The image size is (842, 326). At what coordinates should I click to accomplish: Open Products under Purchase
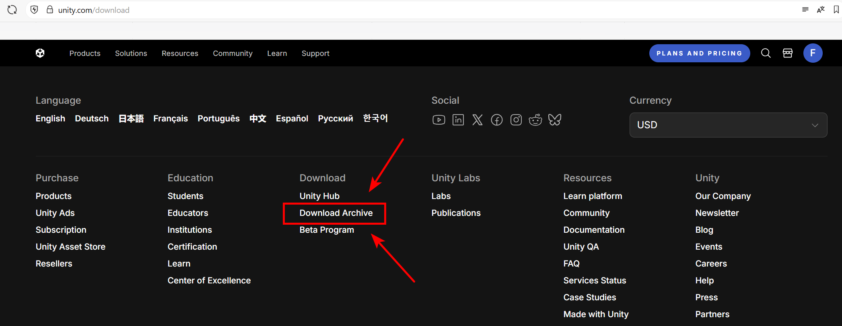pyautogui.click(x=54, y=196)
